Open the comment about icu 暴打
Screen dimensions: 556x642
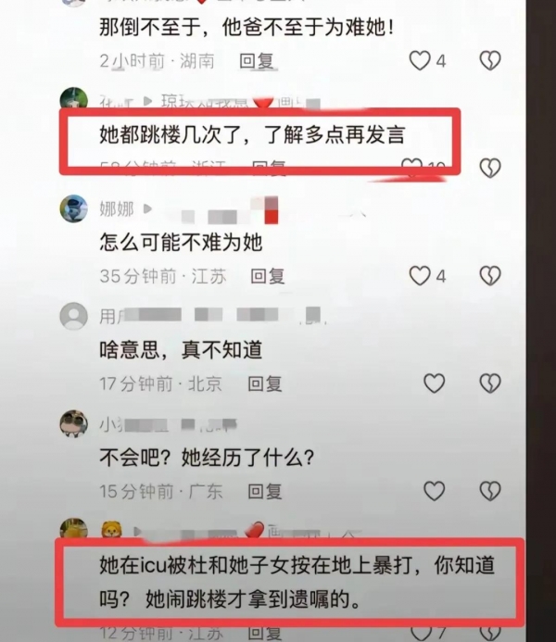point(297,582)
